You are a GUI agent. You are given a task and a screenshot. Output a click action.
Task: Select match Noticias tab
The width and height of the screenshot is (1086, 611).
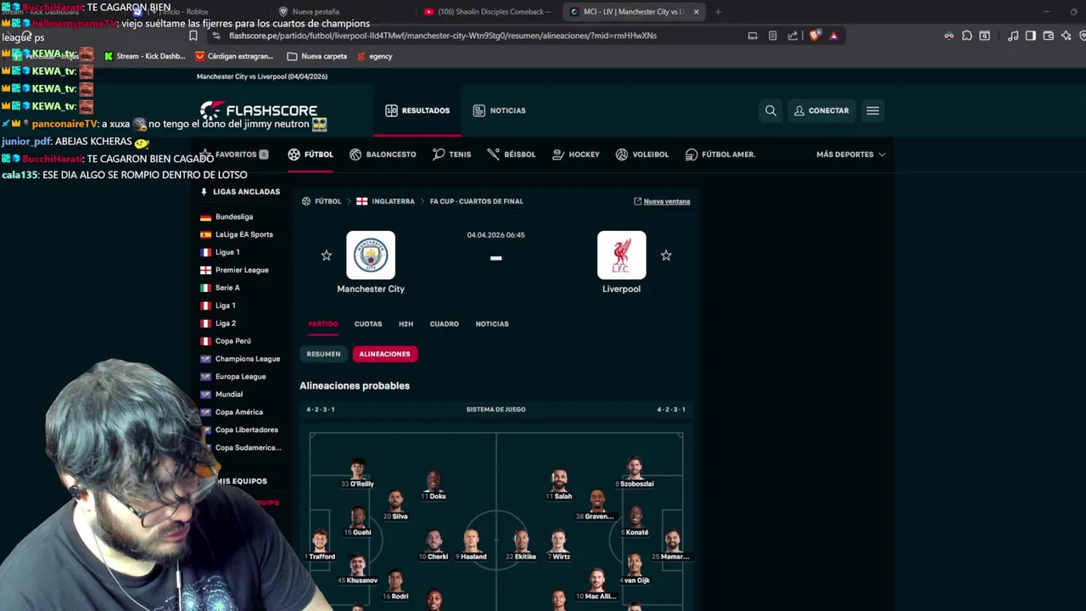coord(492,324)
